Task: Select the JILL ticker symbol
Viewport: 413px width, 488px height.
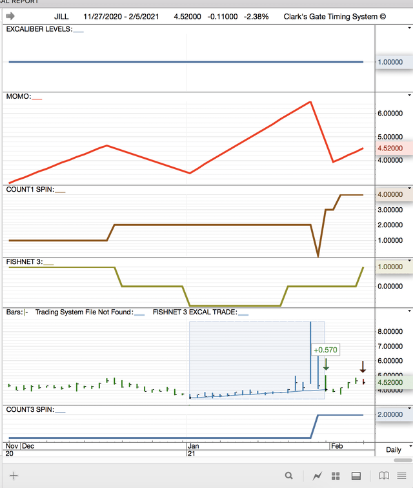Action: pyautogui.click(x=61, y=17)
